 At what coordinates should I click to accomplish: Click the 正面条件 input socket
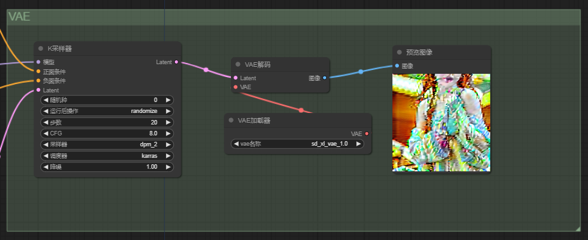pos(38,71)
